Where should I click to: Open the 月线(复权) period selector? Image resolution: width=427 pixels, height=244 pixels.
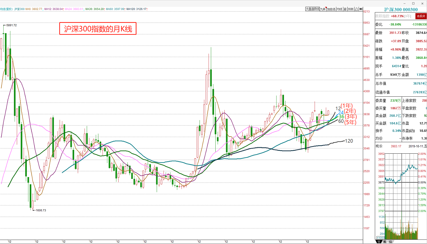coord(6,9)
